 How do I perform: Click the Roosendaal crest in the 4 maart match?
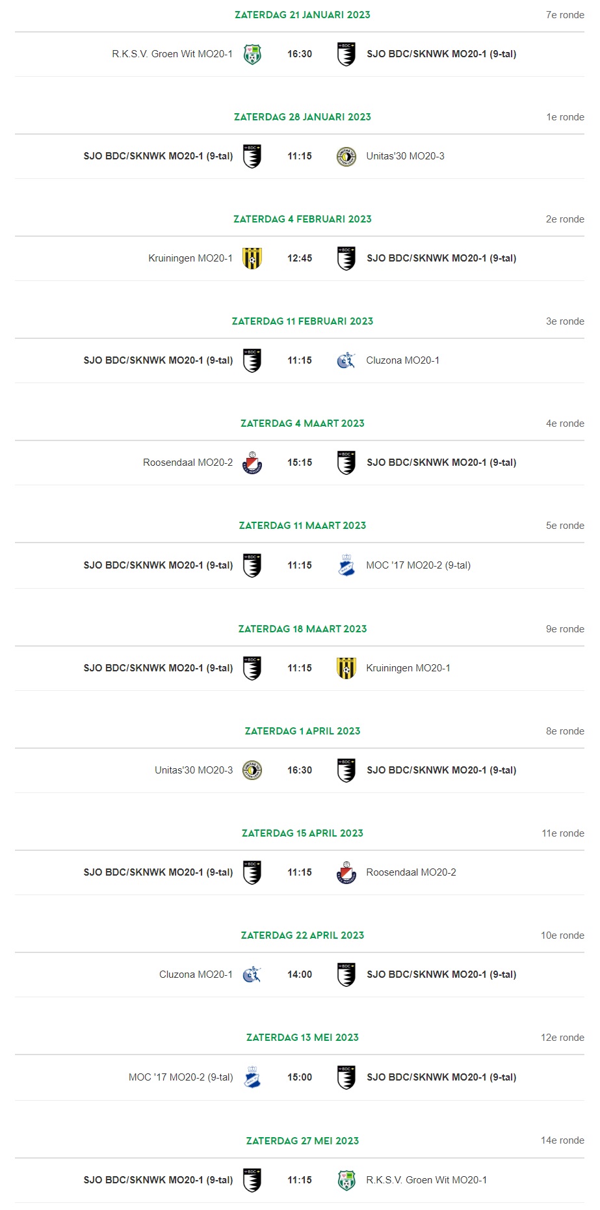point(252,463)
